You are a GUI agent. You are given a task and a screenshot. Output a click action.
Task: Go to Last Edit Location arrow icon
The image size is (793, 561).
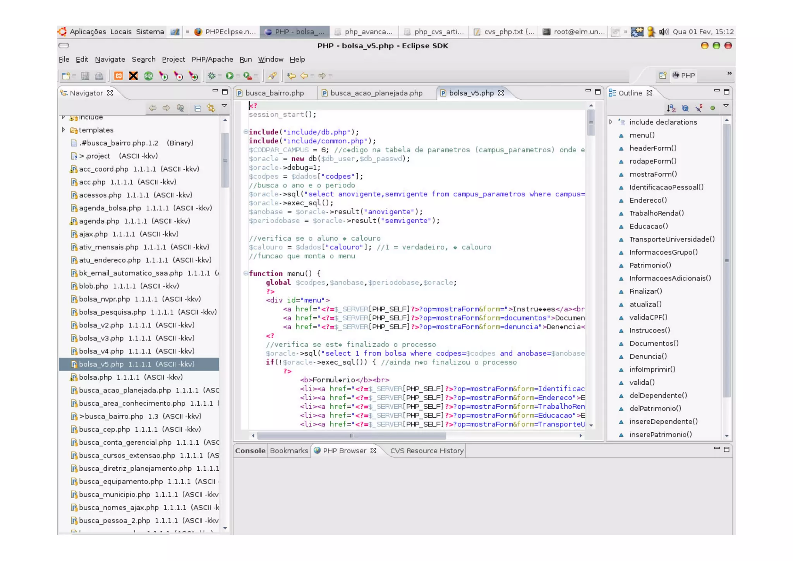coord(291,76)
